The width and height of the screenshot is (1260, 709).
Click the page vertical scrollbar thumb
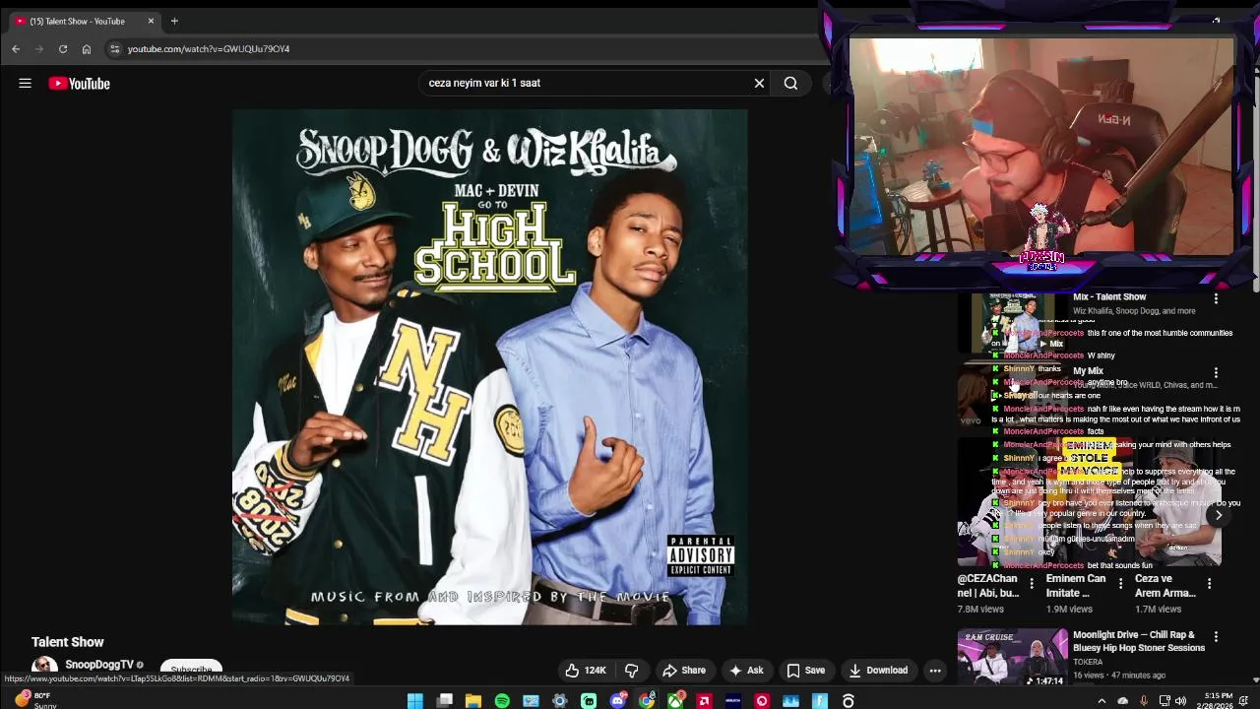point(1255,184)
